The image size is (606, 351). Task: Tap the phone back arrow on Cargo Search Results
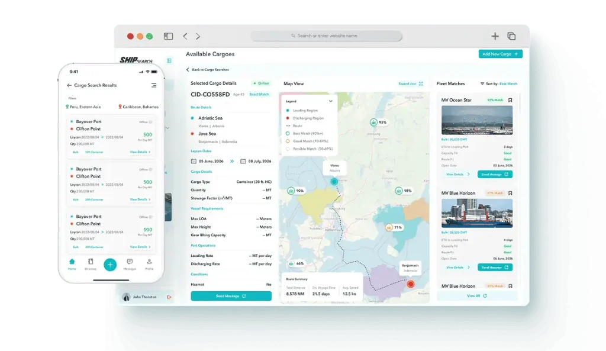[x=69, y=85]
